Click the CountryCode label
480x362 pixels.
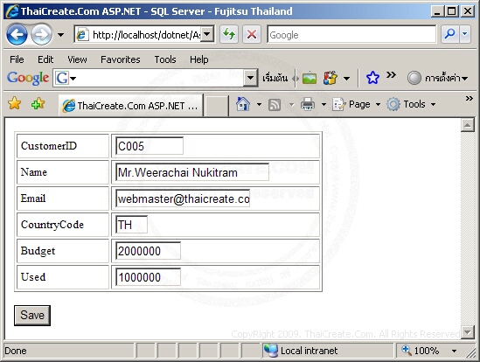pos(52,225)
